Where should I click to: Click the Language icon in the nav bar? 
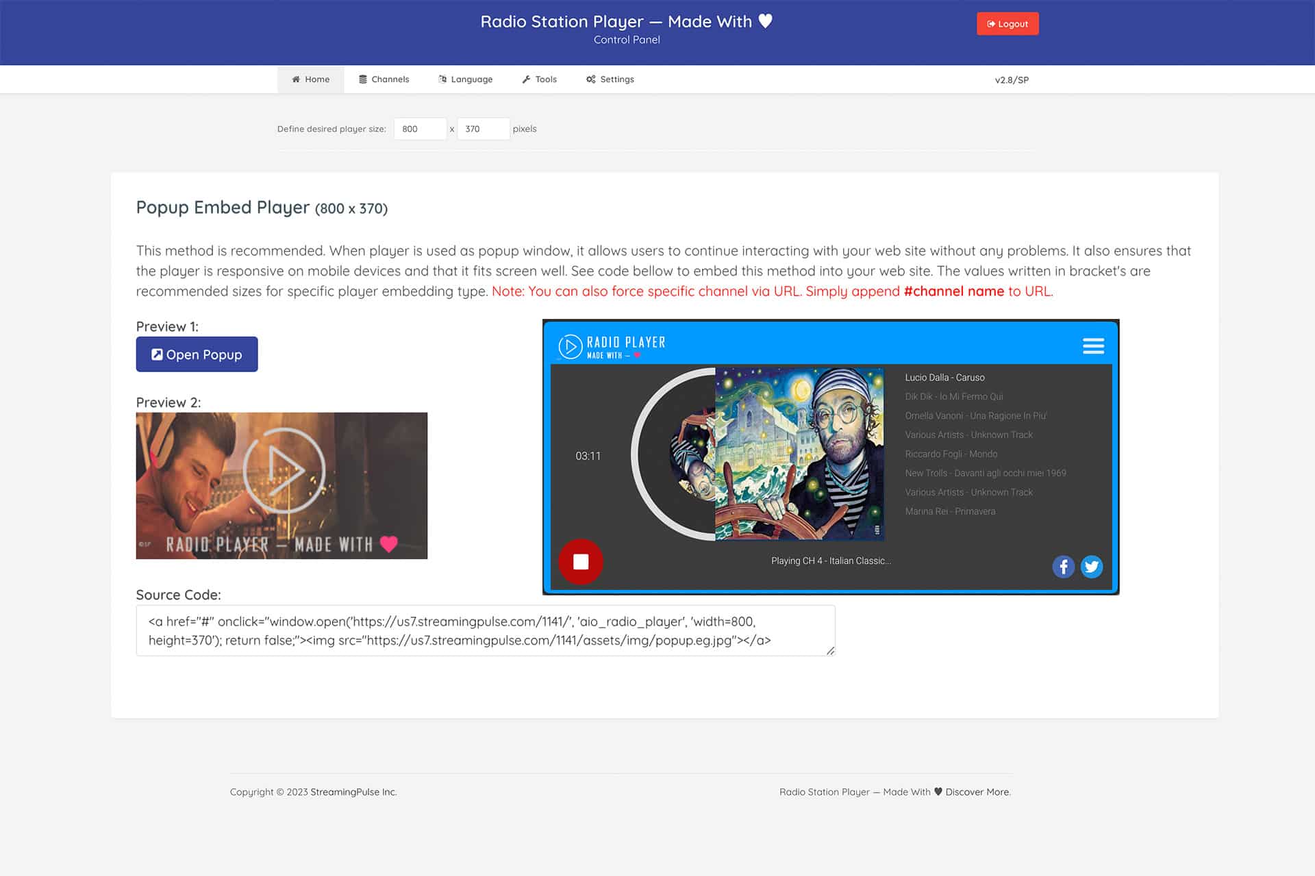pos(442,79)
